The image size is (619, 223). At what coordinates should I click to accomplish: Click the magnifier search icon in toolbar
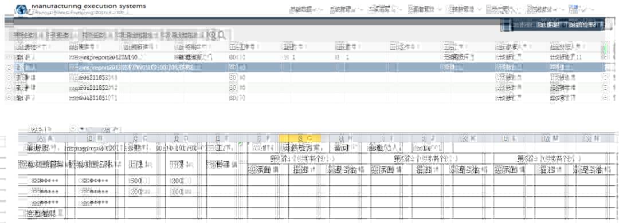[222, 35]
